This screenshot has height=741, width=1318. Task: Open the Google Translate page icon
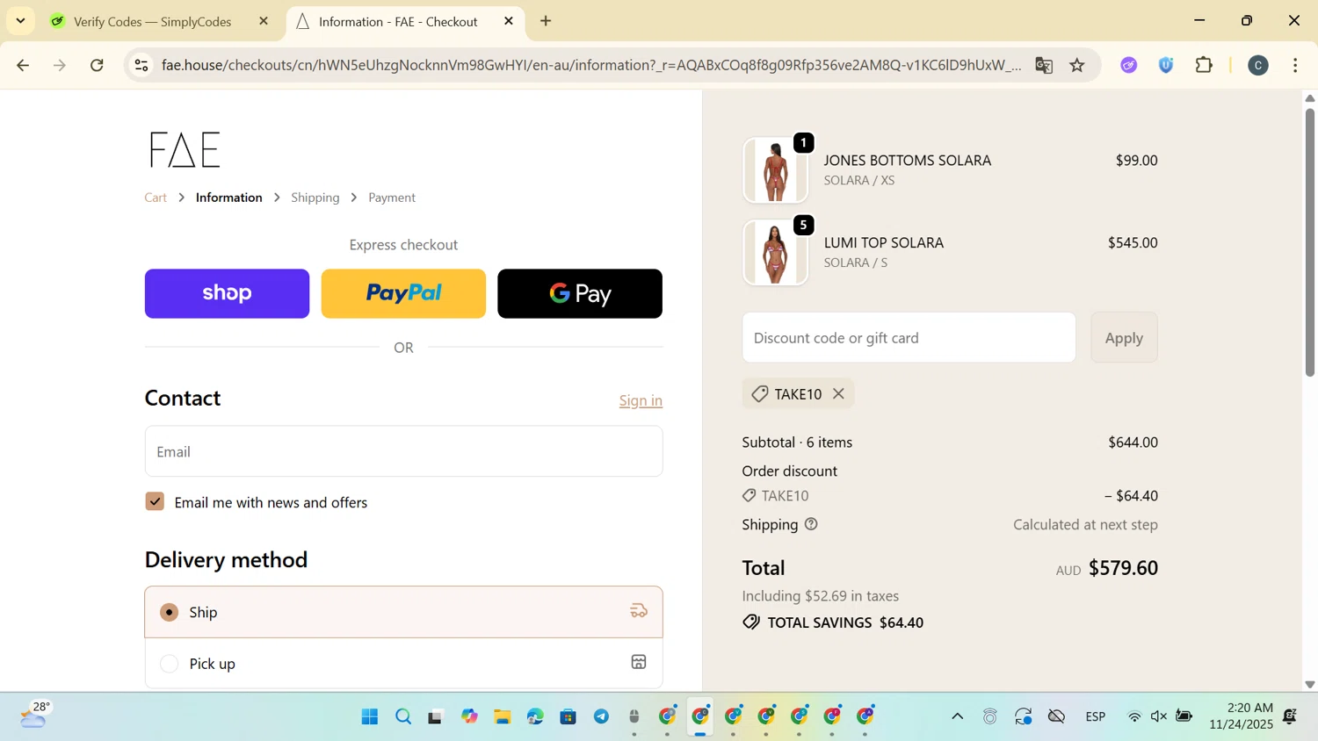click(1044, 65)
